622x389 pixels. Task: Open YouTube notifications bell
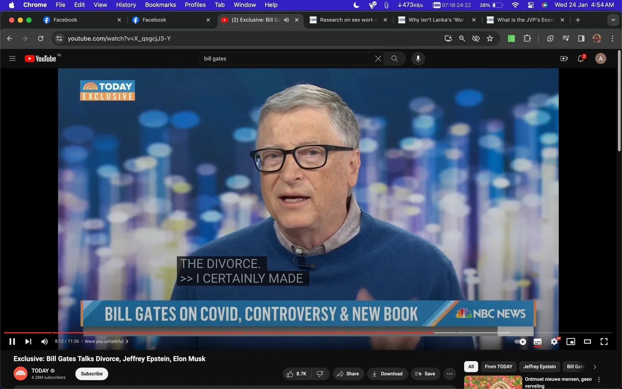581,59
